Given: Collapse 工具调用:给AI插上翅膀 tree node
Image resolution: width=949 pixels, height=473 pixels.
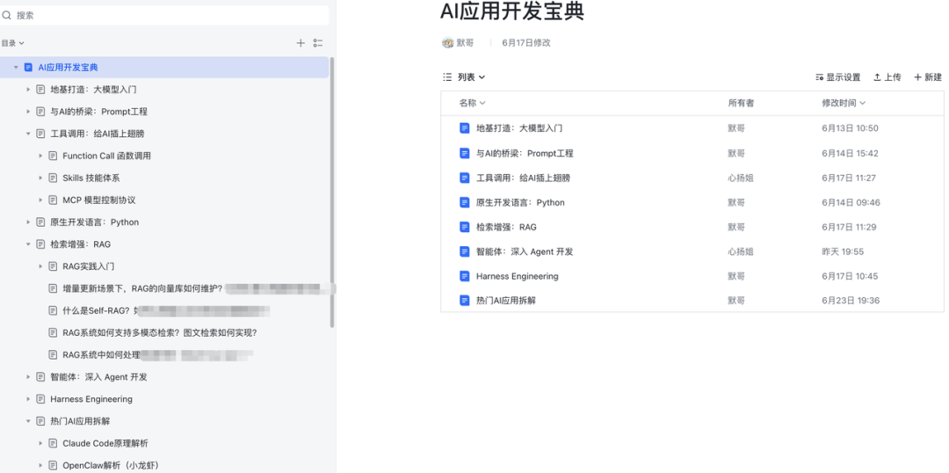Looking at the screenshot, I should point(28,134).
